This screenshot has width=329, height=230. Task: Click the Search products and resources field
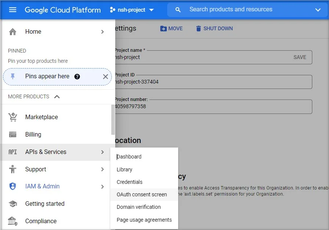[243, 9]
